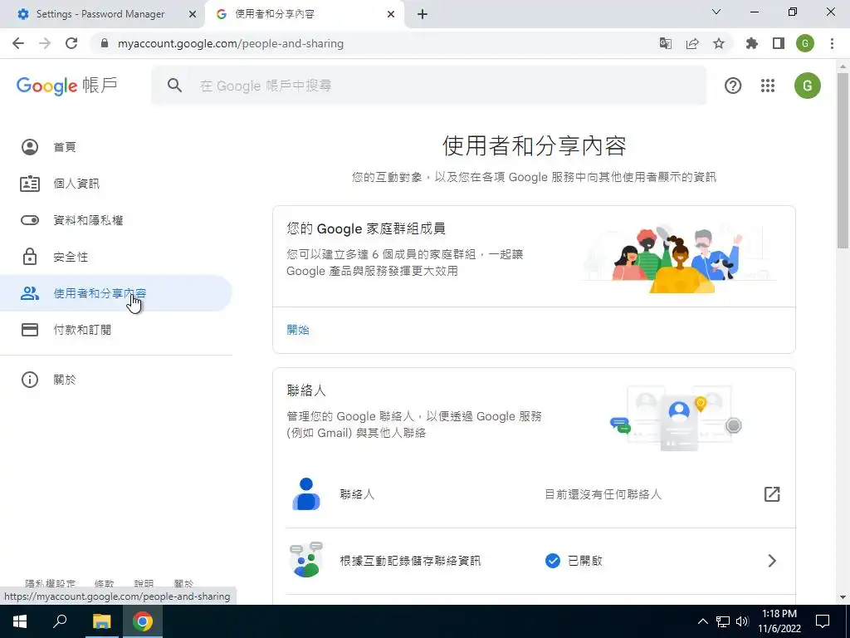Click the share page icon in address bar
The width and height of the screenshot is (850, 638).
[692, 43]
